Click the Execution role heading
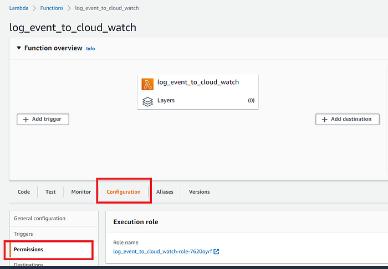This screenshot has width=388, height=269. point(136,222)
